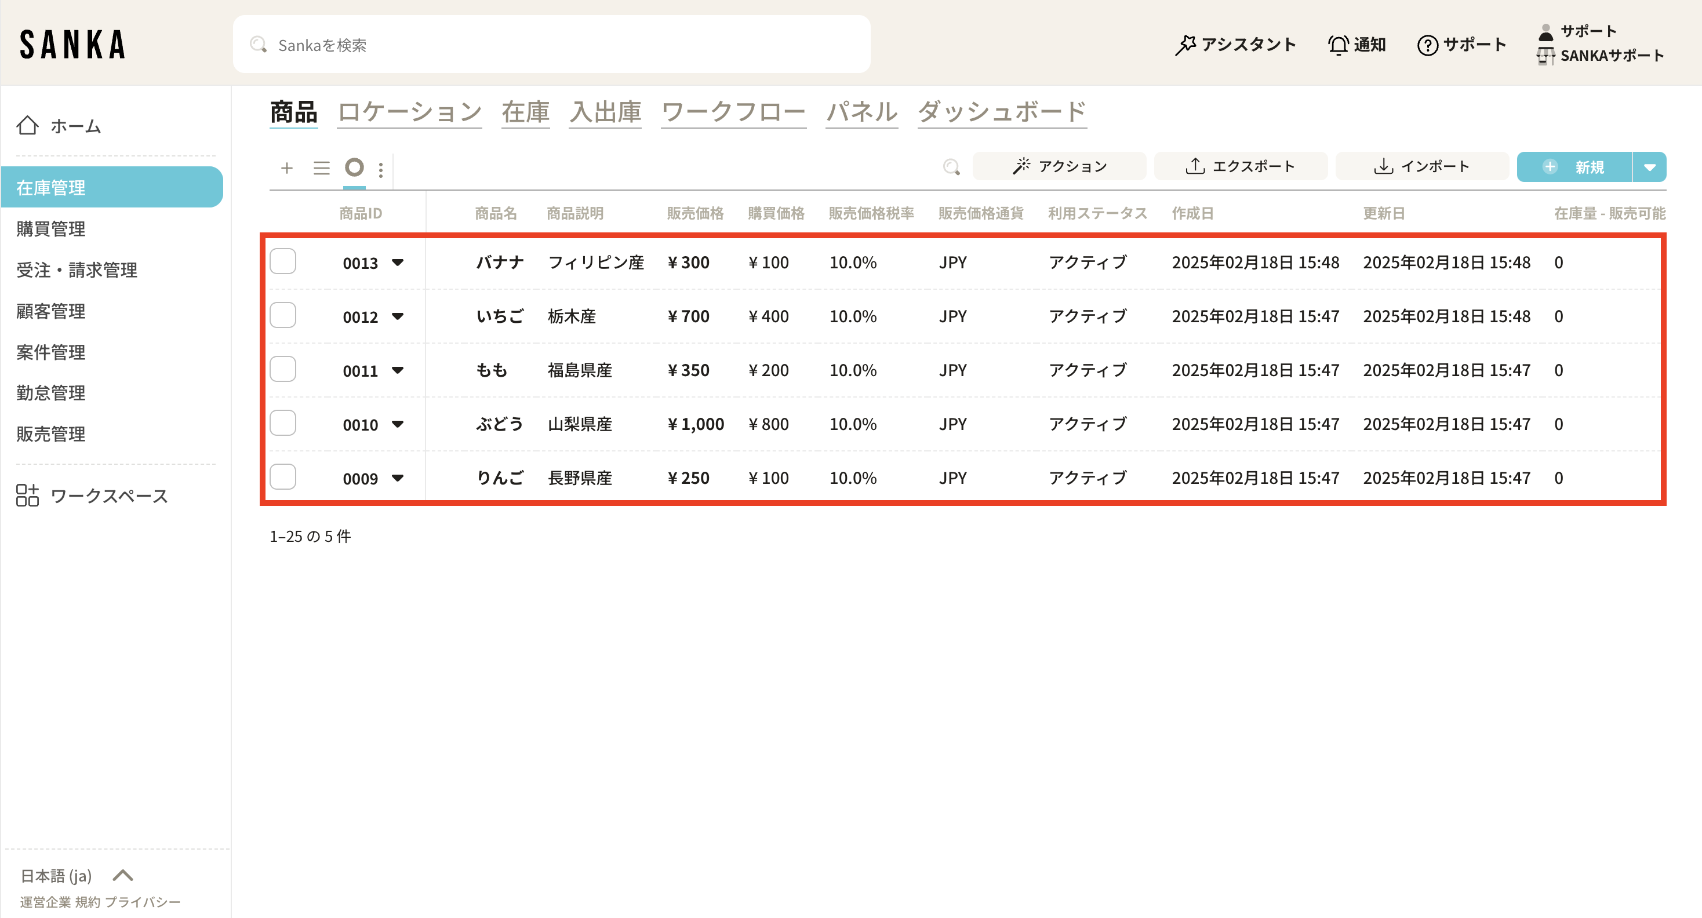
Task: Click the インポート button
Action: [1421, 166]
